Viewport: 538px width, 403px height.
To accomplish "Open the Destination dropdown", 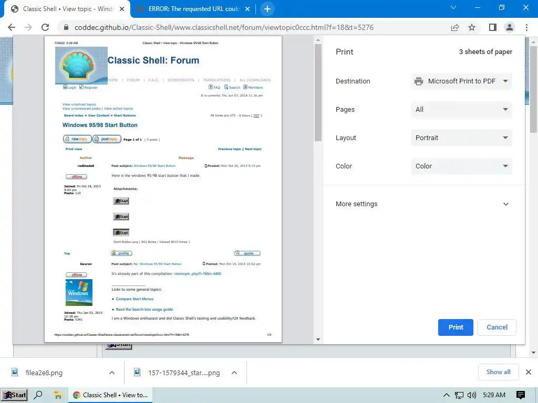I will [x=461, y=81].
